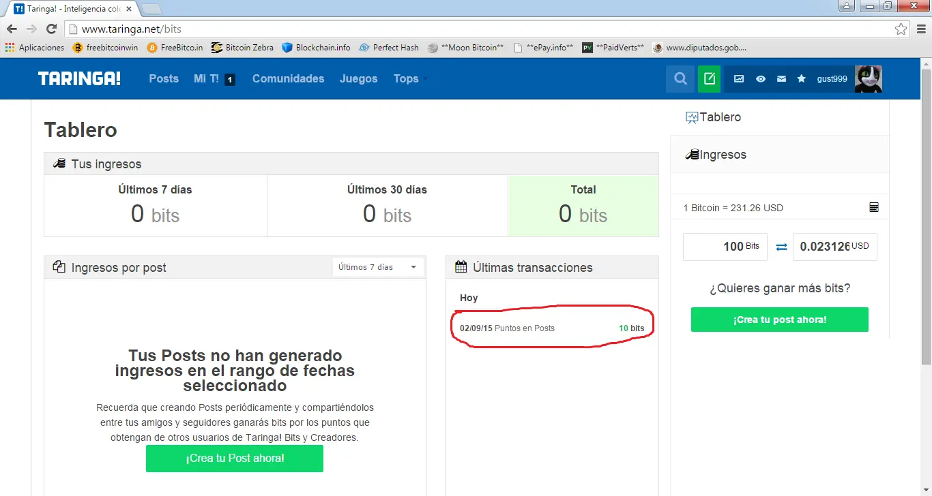This screenshot has height=496, width=932.
Task: Click the Últimas transacciones panel header
Action: click(553, 268)
